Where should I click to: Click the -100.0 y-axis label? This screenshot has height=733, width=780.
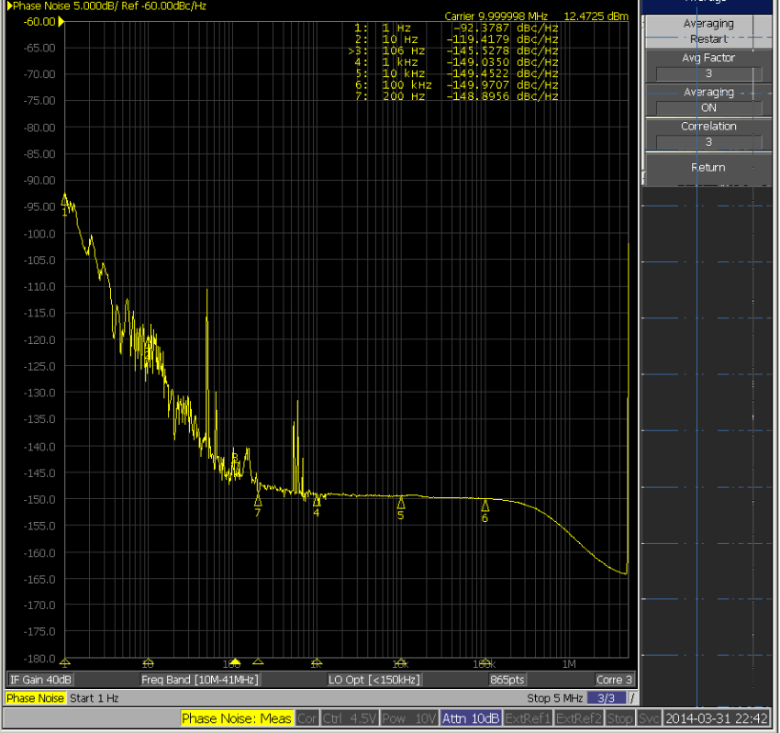[39, 234]
